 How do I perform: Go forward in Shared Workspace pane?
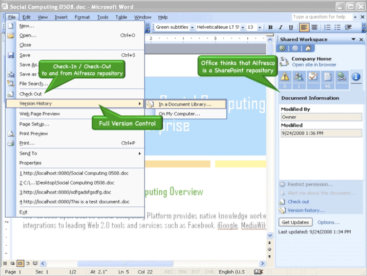click(295, 48)
